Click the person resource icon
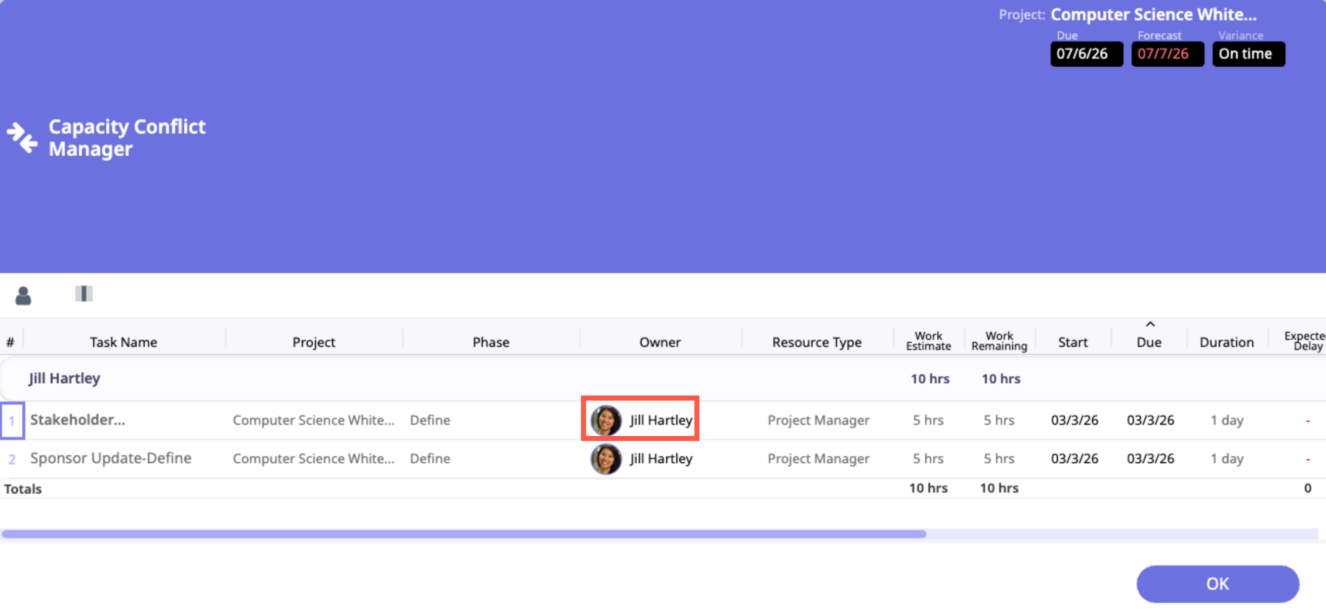Image resolution: width=1326 pixels, height=616 pixels. 23,296
